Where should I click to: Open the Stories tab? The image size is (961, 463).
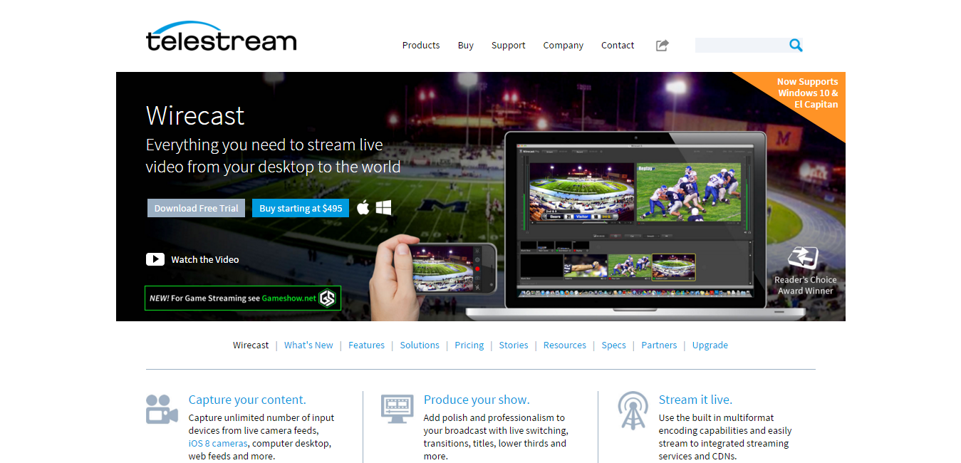pyautogui.click(x=514, y=345)
